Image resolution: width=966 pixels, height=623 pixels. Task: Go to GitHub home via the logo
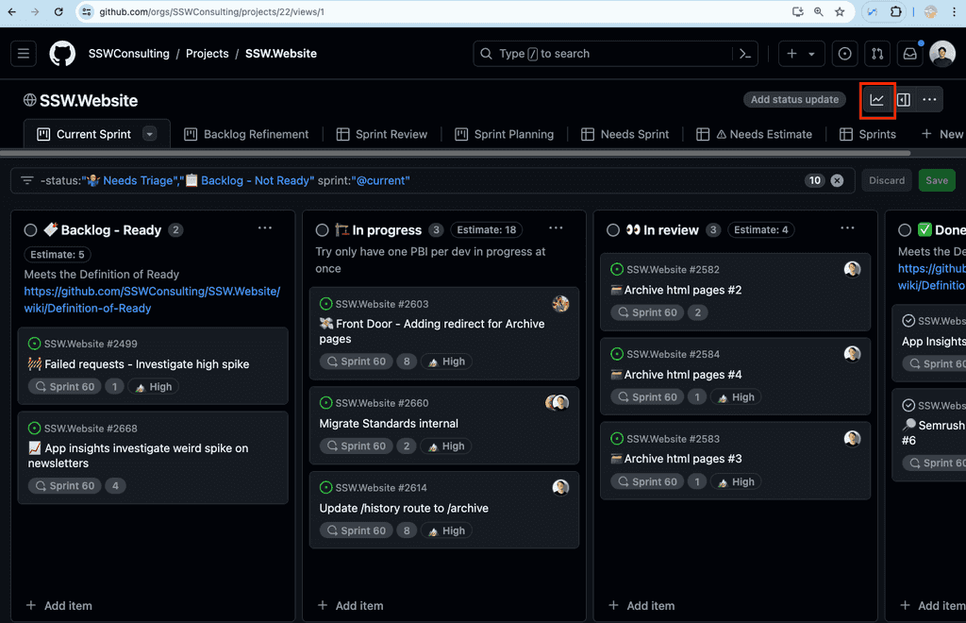pyautogui.click(x=62, y=53)
